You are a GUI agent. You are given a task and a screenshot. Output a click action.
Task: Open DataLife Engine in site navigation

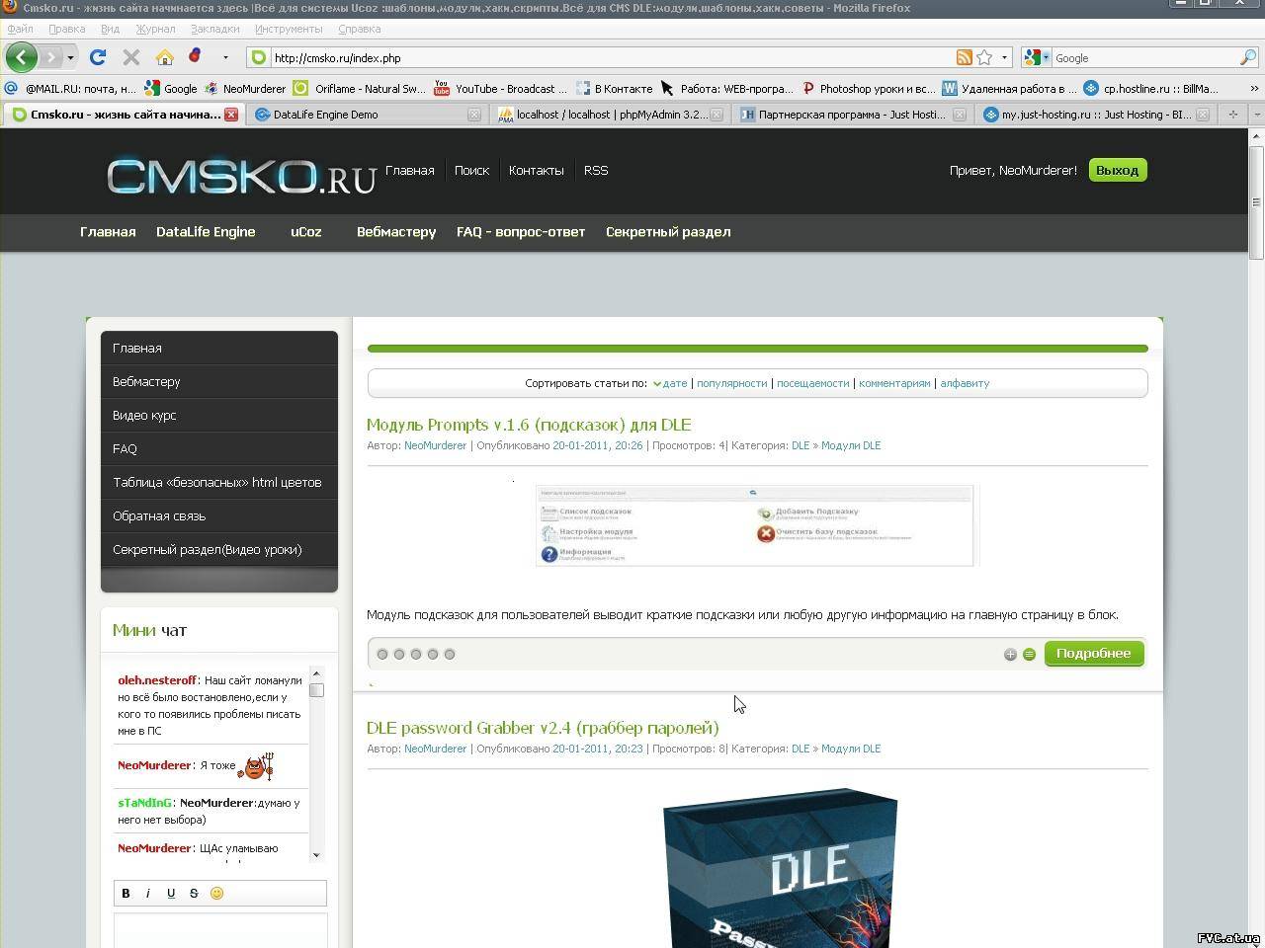(x=206, y=232)
